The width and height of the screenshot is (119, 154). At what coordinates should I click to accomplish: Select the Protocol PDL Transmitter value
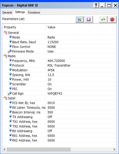pyautogui.click(x=59, y=66)
